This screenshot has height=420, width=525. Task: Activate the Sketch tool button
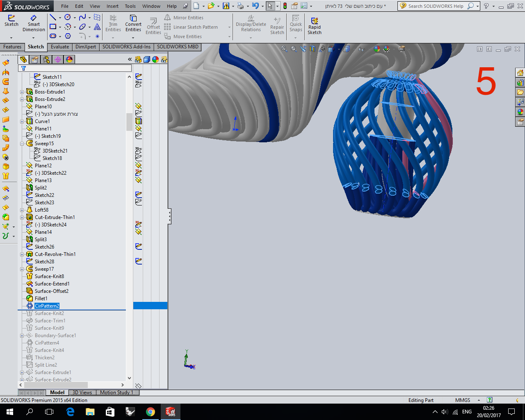pyautogui.click(x=11, y=21)
